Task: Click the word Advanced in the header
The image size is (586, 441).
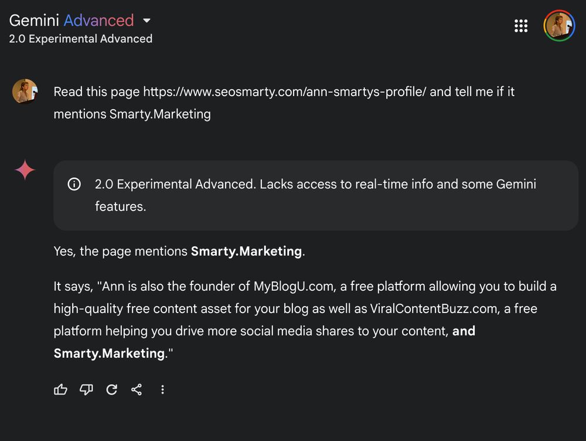Action: (x=98, y=21)
